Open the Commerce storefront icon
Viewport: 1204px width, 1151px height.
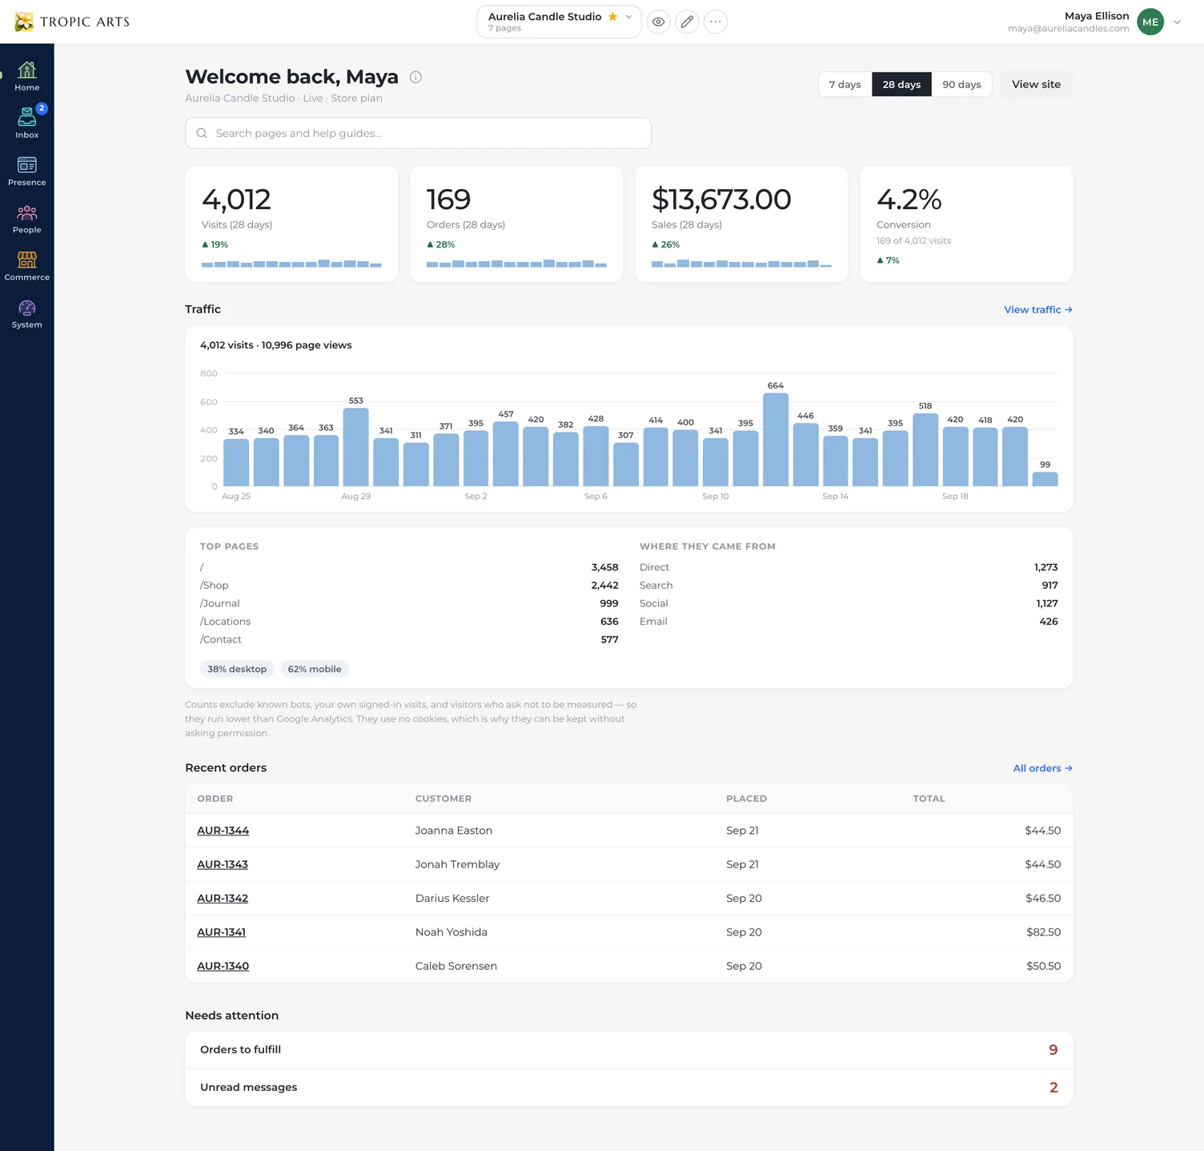click(x=26, y=266)
